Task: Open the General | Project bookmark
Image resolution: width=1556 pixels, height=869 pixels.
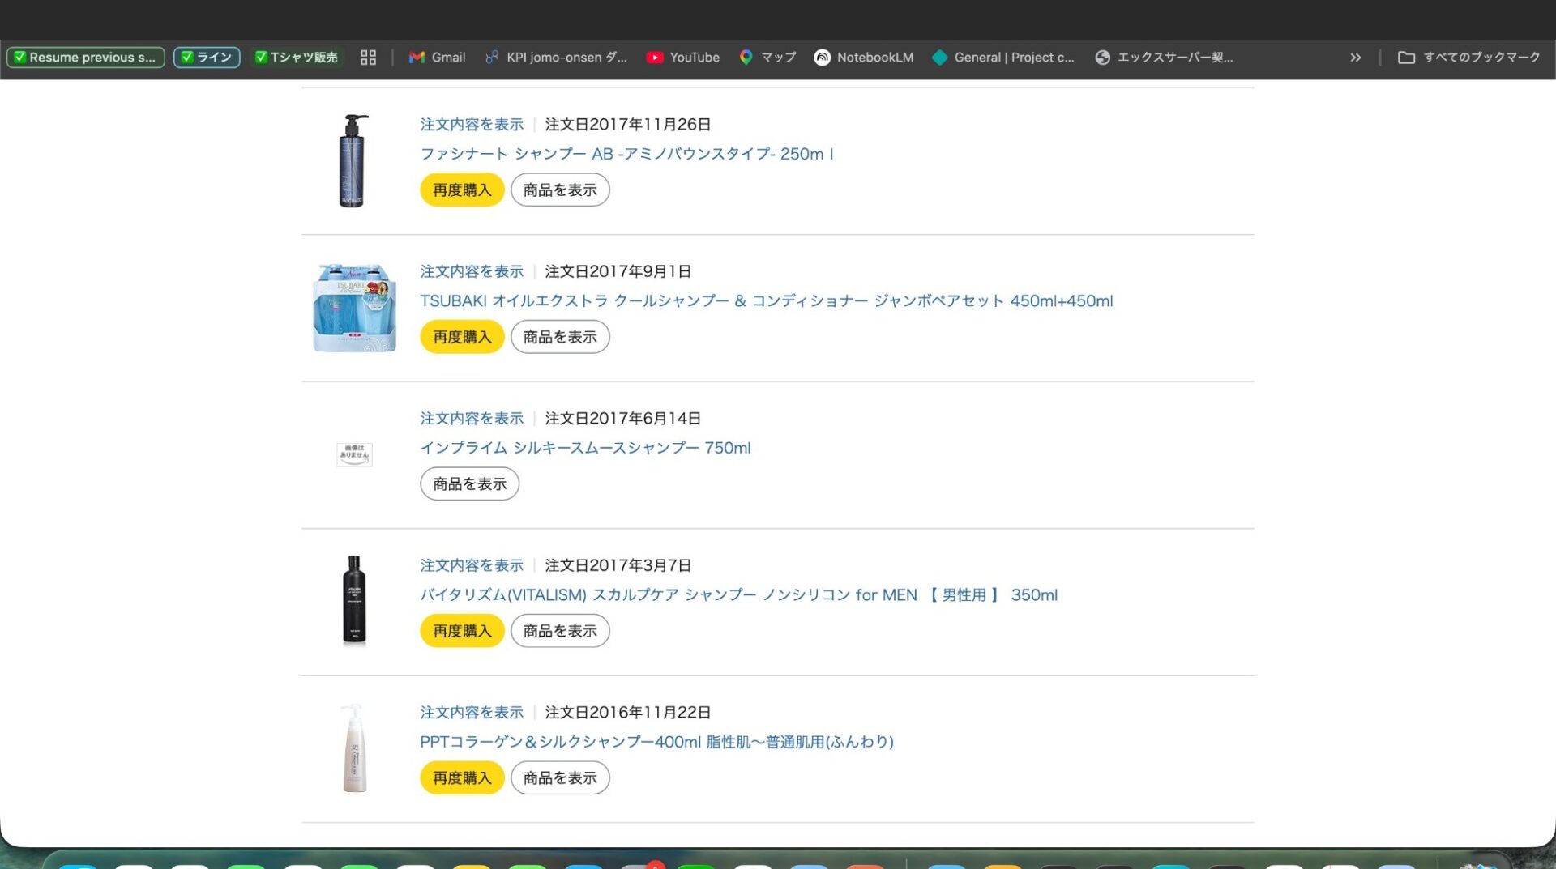Action: 1003,58
